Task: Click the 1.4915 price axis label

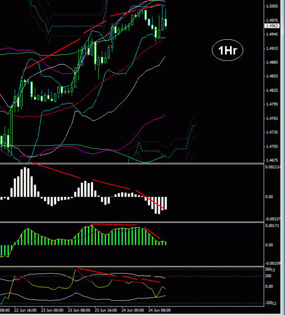Action: [272, 48]
